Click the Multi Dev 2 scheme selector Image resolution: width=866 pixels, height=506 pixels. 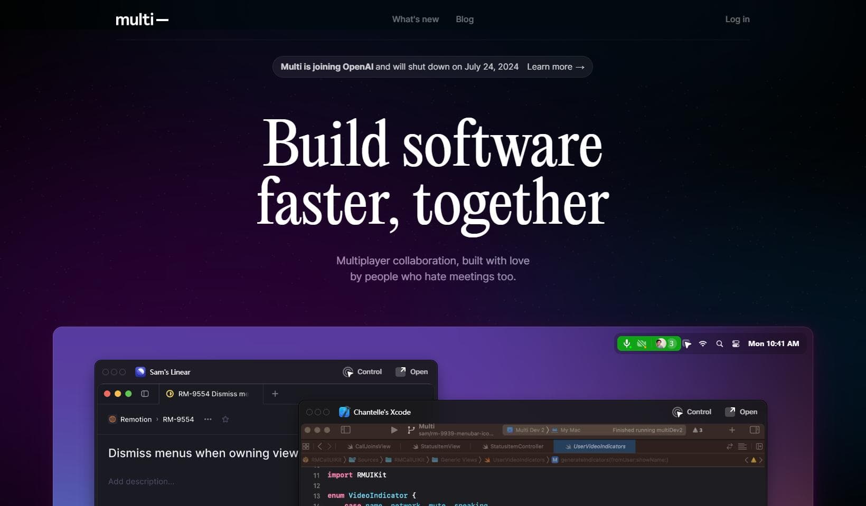(525, 430)
